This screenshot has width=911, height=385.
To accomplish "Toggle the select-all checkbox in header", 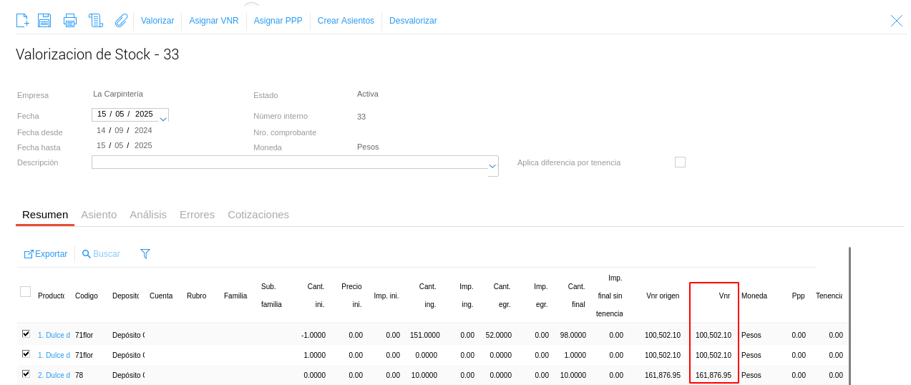I will (26, 291).
